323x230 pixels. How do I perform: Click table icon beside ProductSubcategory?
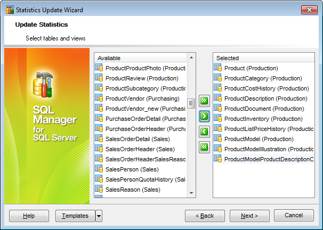point(99,88)
